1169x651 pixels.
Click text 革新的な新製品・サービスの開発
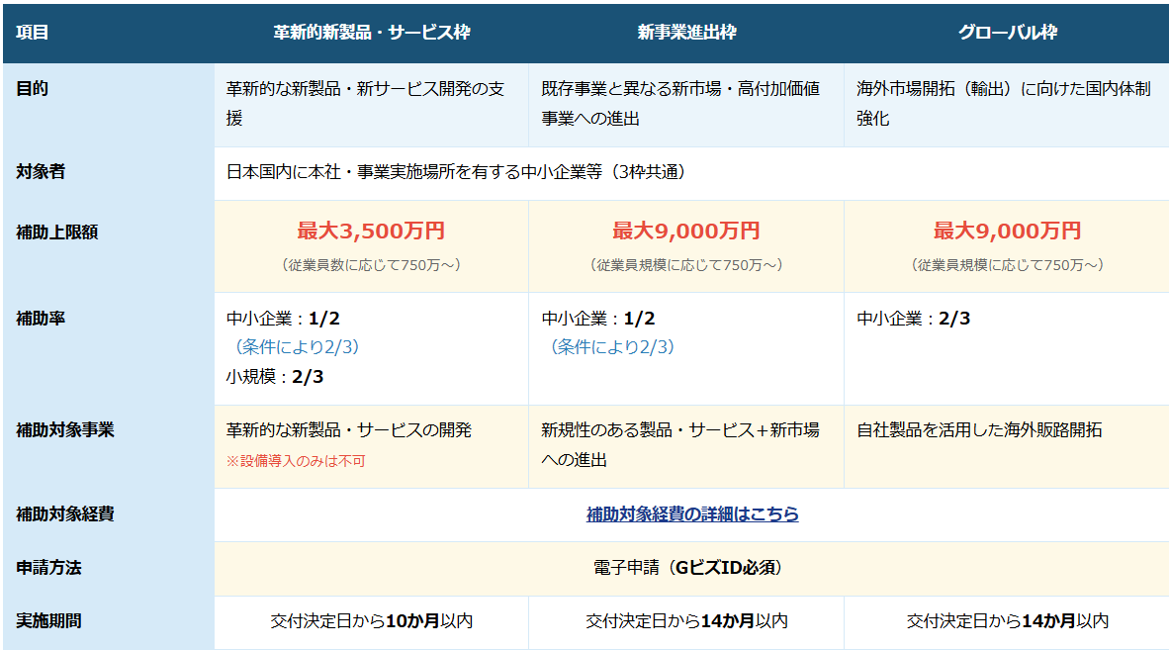[x=349, y=429]
